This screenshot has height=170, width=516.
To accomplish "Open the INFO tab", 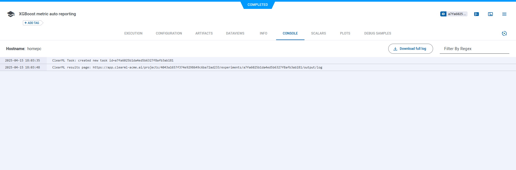I will [x=263, y=33].
